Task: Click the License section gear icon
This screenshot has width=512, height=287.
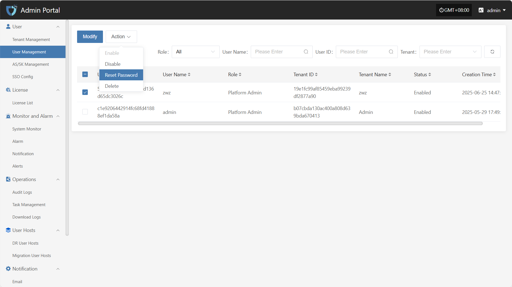Action: tap(8, 90)
